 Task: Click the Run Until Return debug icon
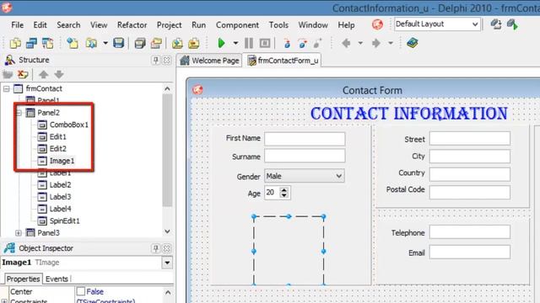pyautogui.click(x=317, y=43)
